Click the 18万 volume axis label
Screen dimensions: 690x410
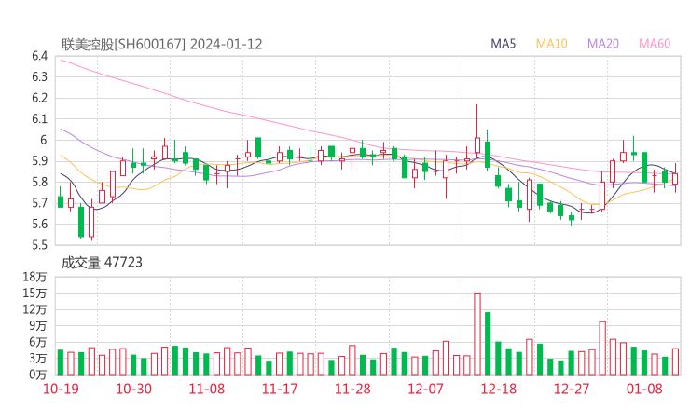(x=34, y=277)
